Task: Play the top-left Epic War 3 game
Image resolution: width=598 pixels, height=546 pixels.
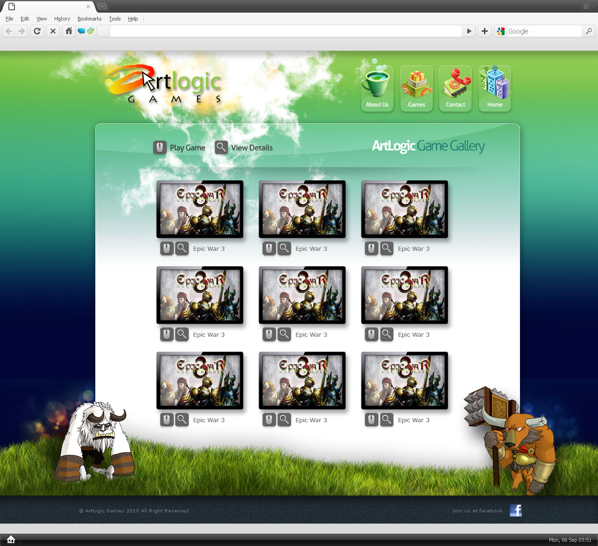Action: tap(167, 248)
